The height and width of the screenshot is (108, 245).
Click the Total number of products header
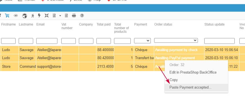click(x=122, y=28)
